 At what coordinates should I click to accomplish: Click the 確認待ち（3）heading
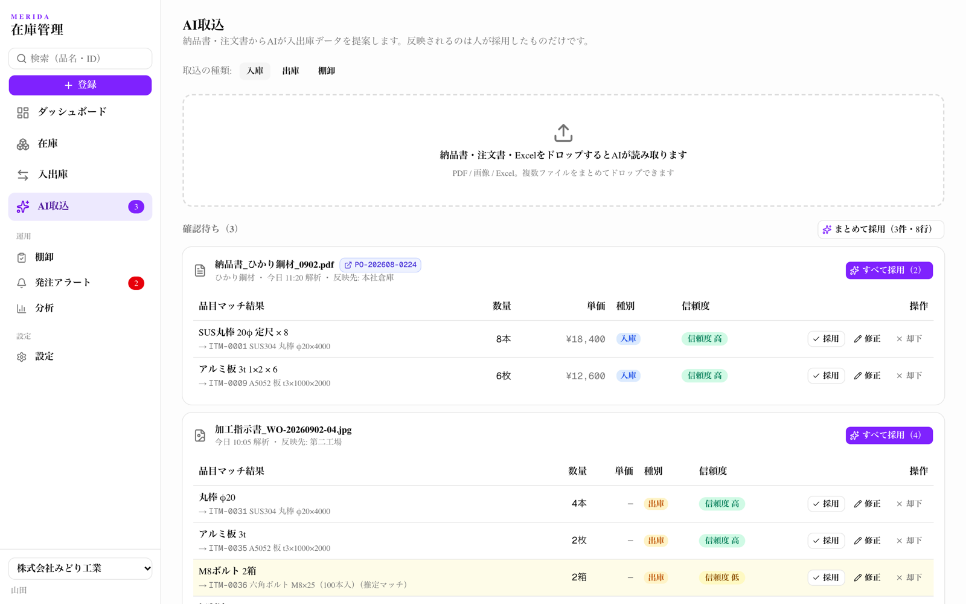coord(211,229)
